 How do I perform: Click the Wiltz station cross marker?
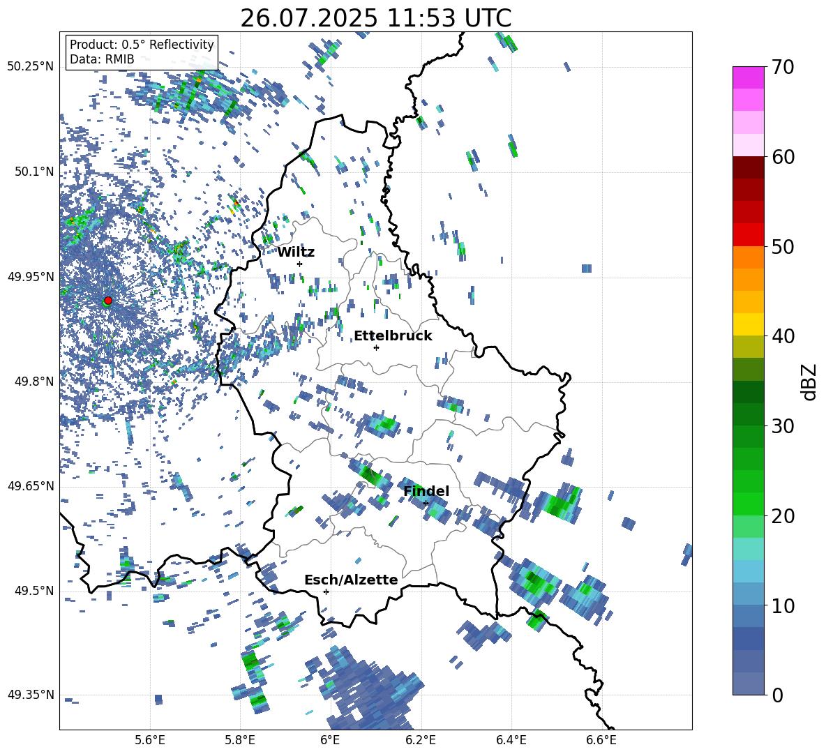[300, 264]
